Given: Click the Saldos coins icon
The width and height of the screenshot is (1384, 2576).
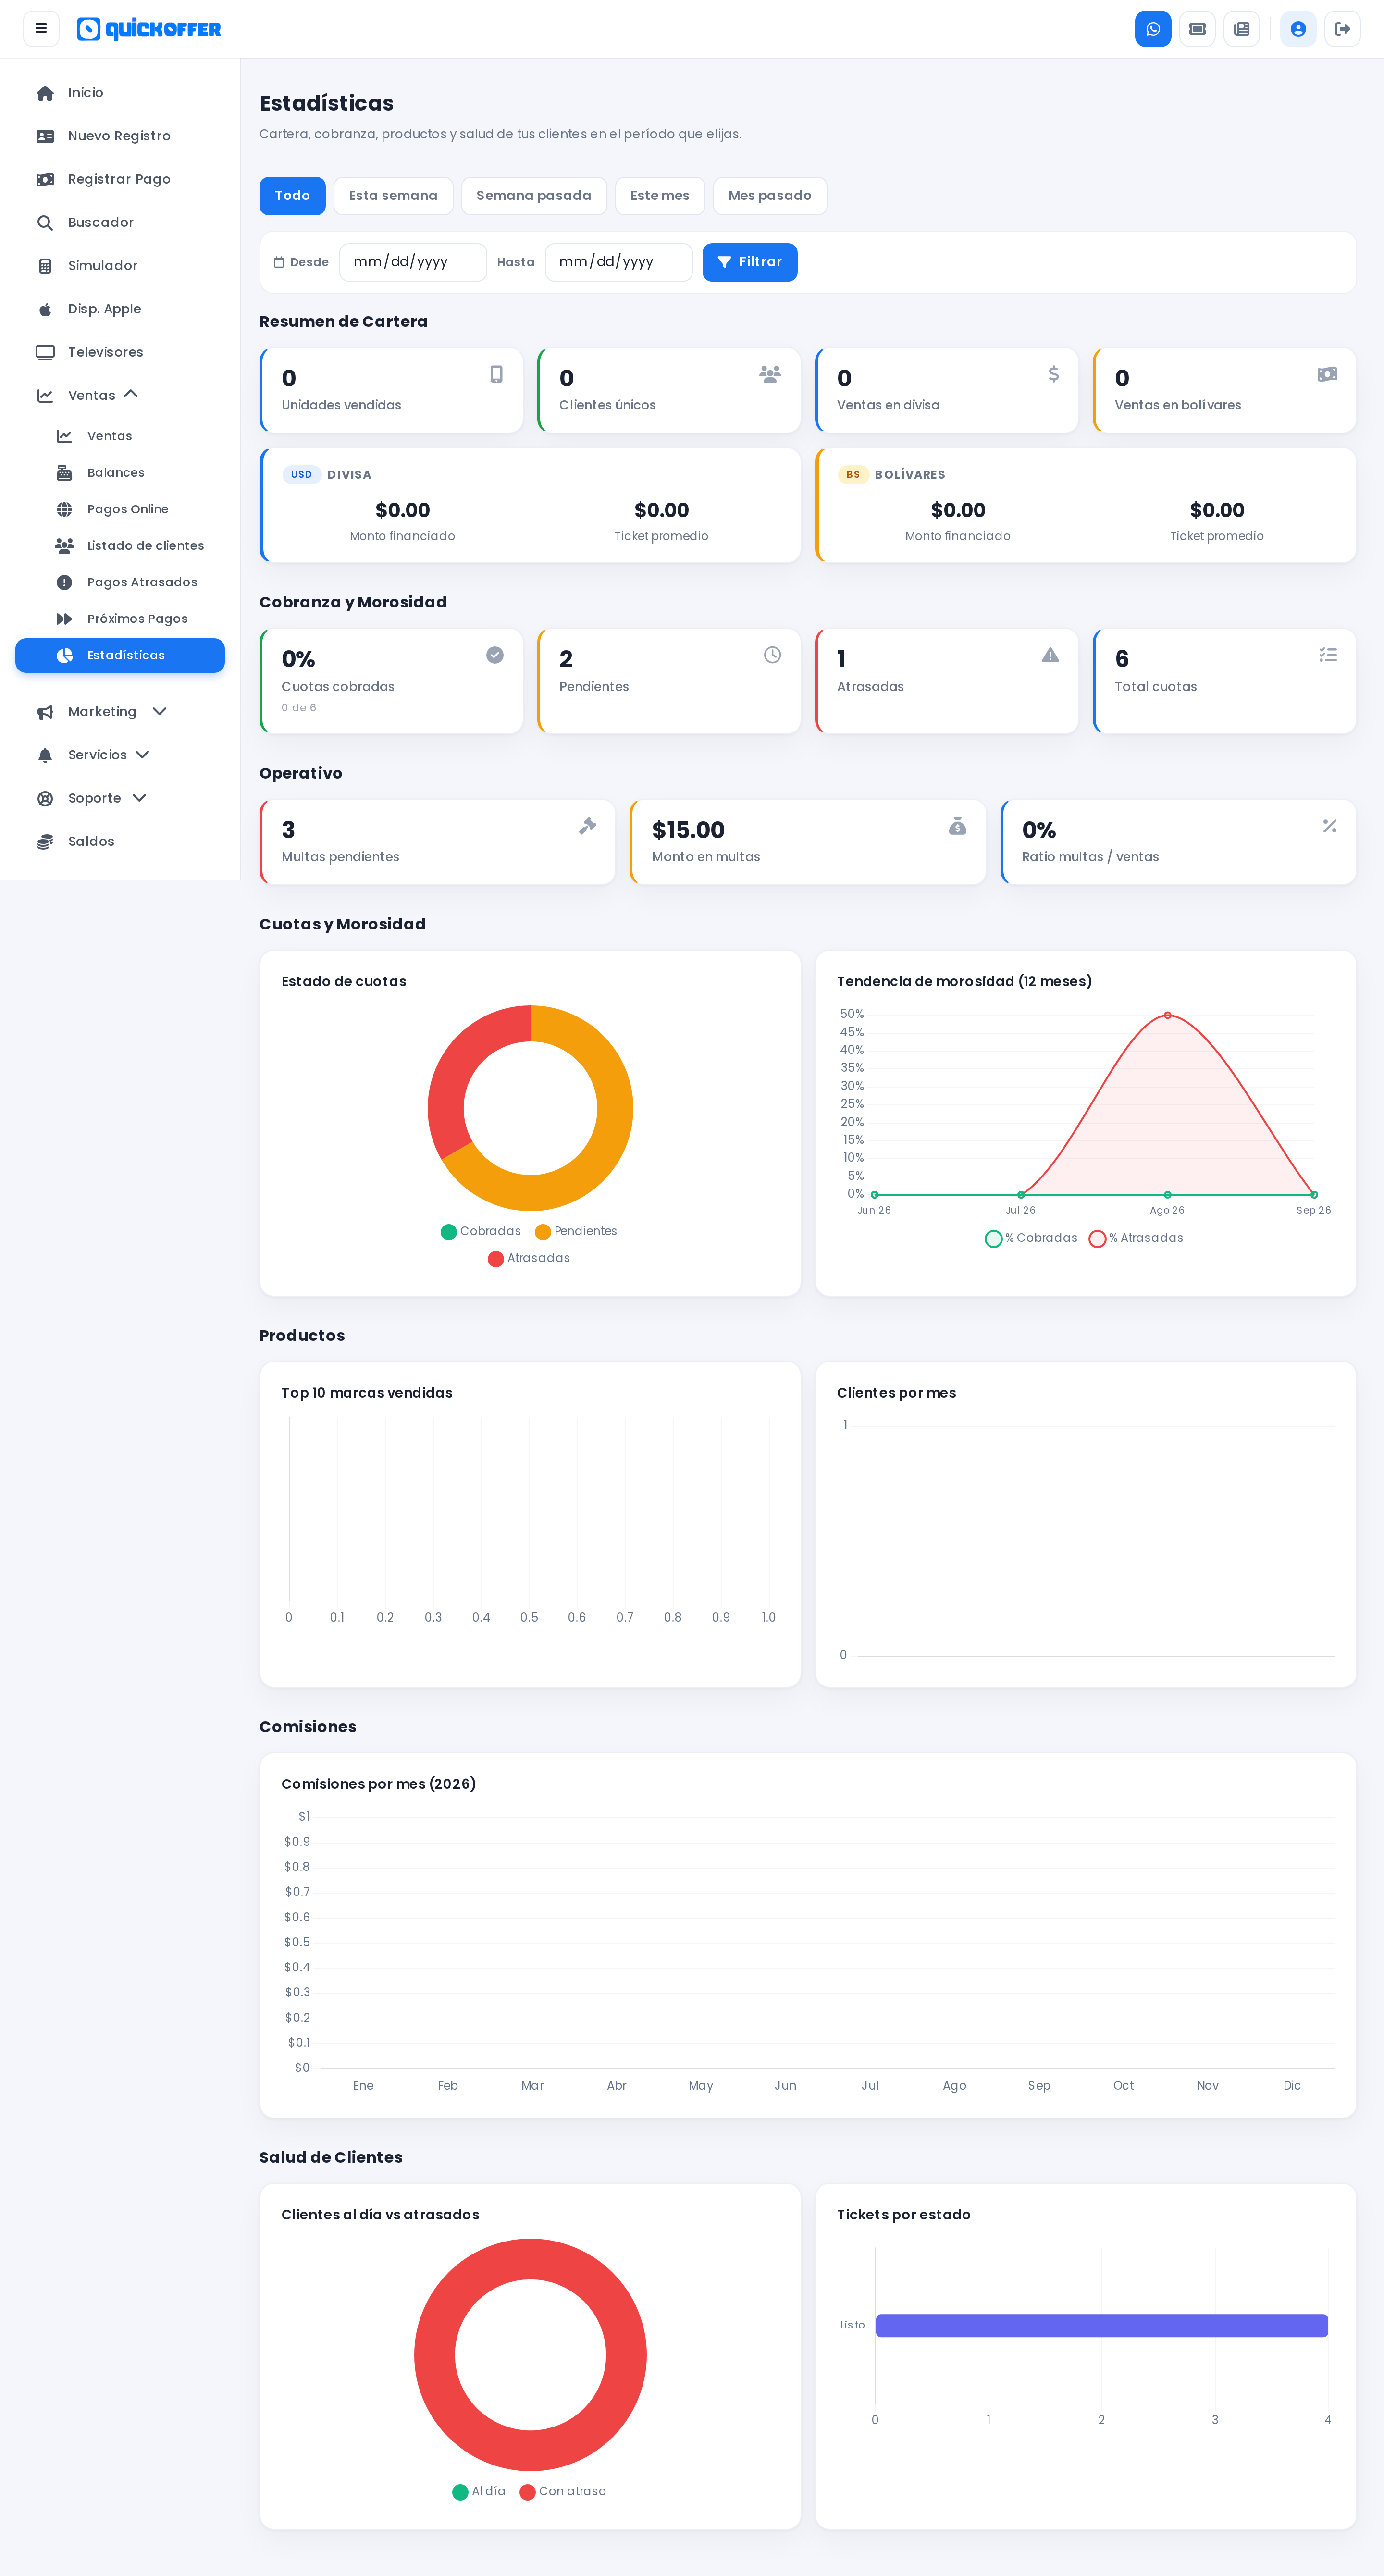Looking at the screenshot, I should tap(45, 842).
